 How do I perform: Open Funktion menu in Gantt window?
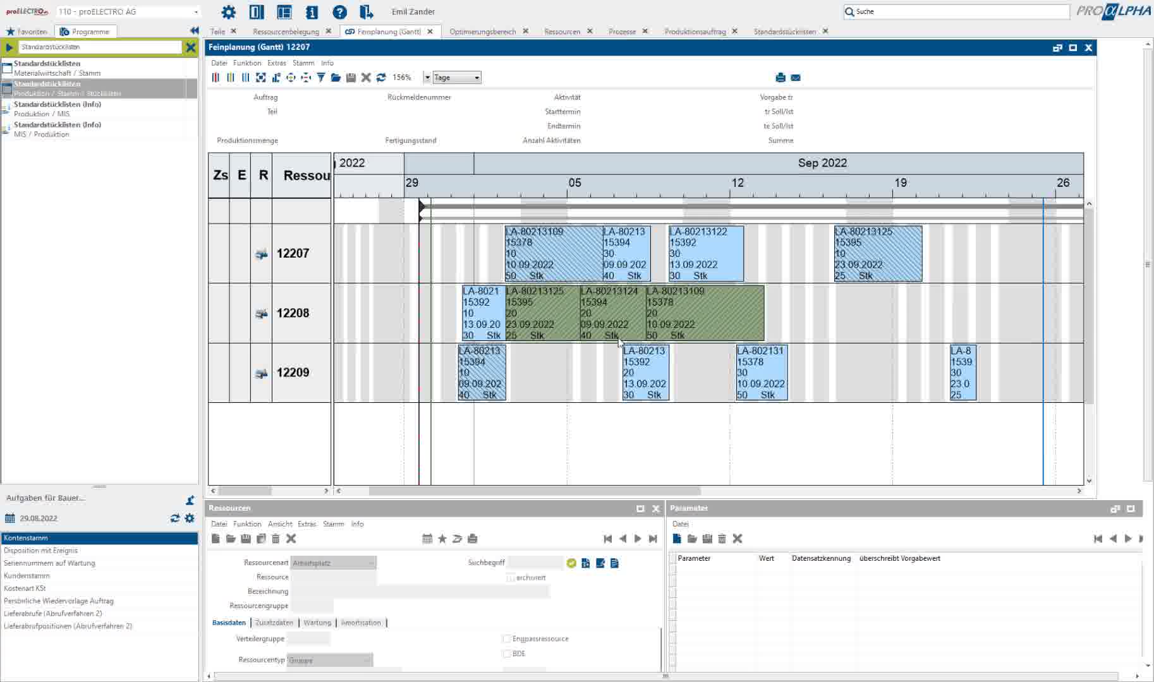click(x=247, y=63)
